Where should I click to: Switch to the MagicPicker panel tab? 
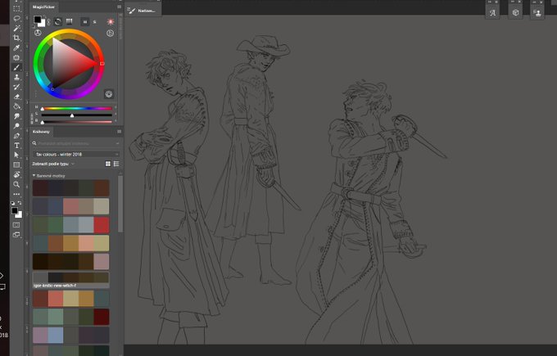[x=43, y=7]
